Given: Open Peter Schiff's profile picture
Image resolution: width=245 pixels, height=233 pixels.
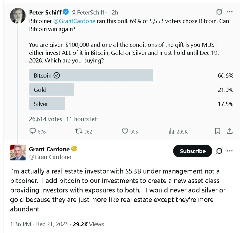Looking at the screenshot, I should point(18,16).
